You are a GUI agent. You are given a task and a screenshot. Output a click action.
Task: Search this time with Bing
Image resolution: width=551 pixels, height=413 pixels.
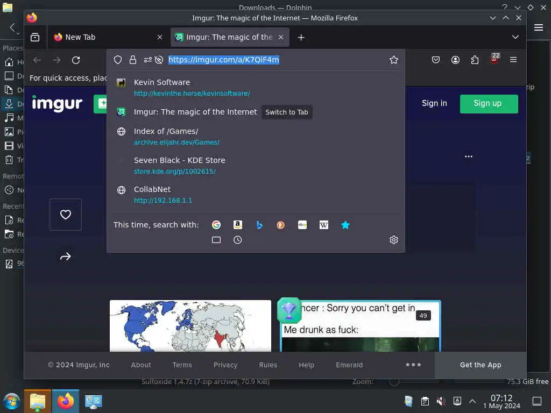click(259, 225)
